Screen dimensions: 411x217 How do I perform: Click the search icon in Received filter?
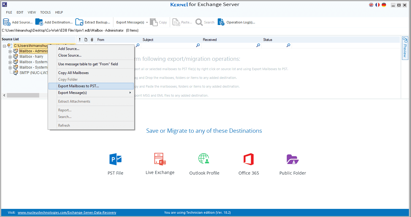pyautogui.click(x=258, y=45)
